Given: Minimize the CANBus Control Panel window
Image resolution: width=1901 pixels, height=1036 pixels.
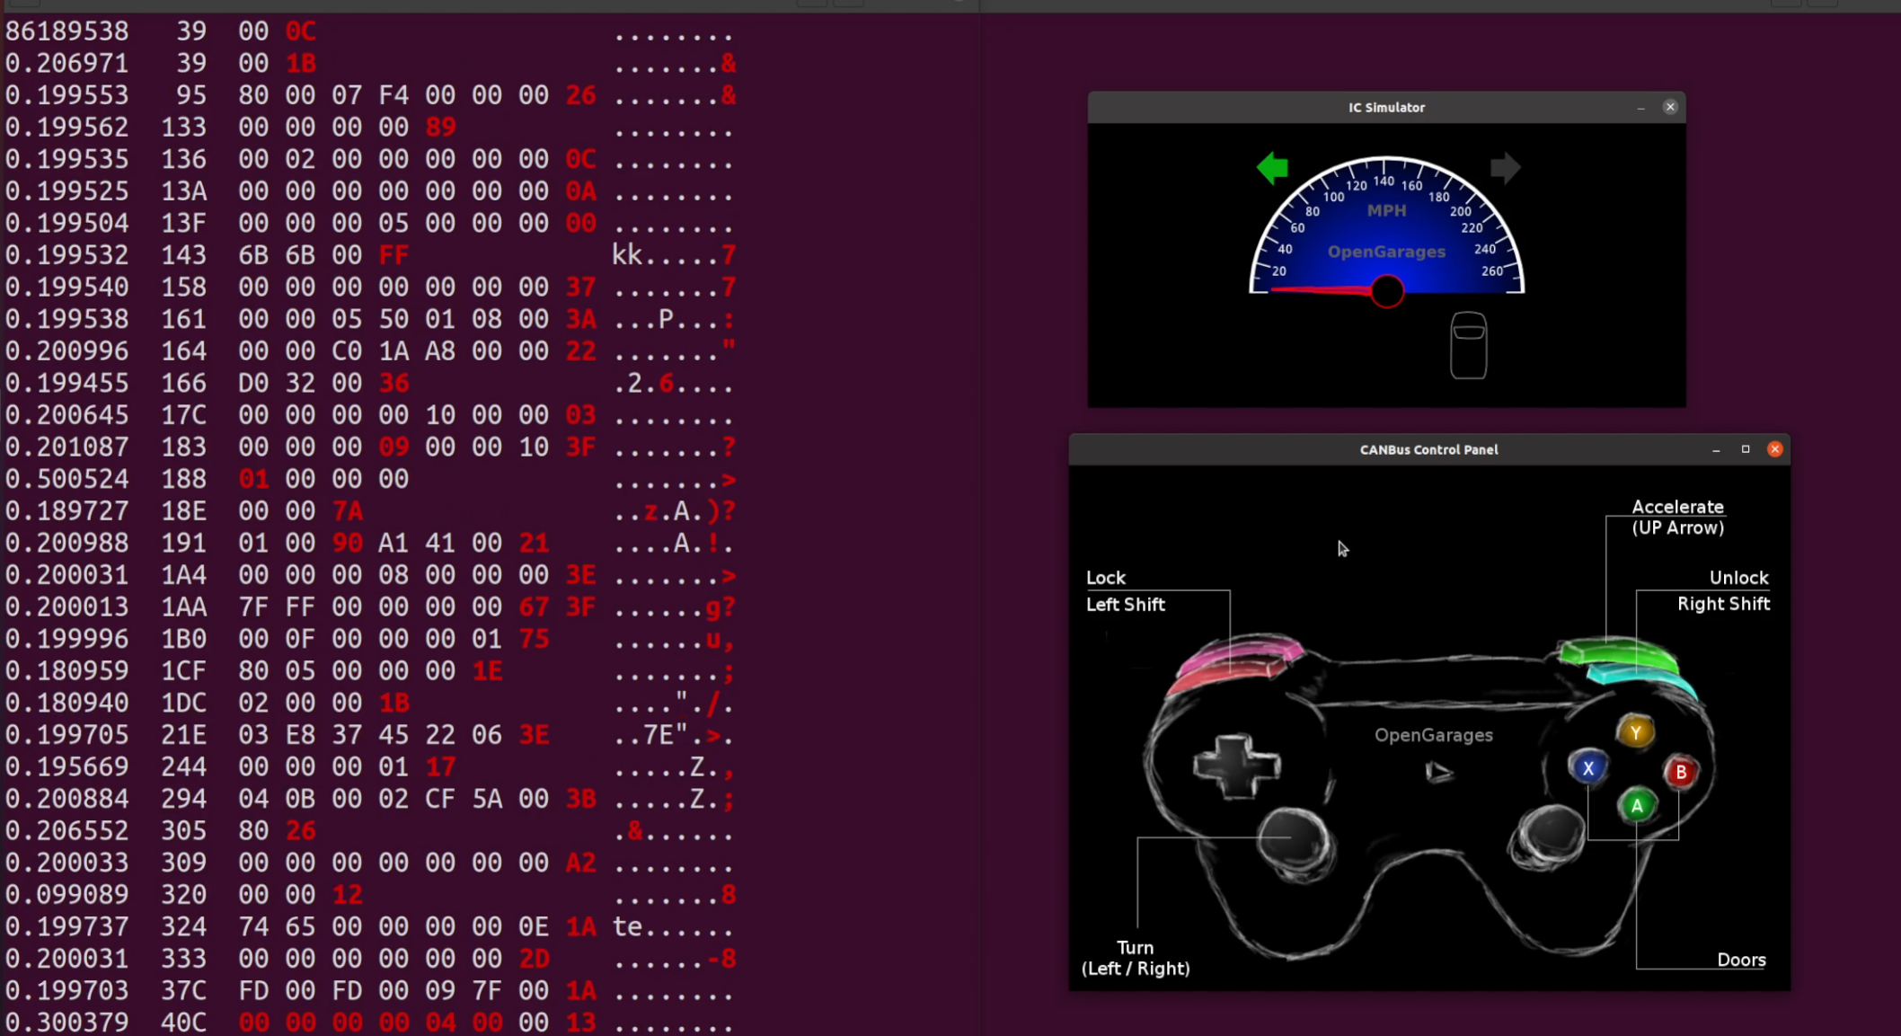Looking at the screenshot, I should click(x=1716, y=449).
